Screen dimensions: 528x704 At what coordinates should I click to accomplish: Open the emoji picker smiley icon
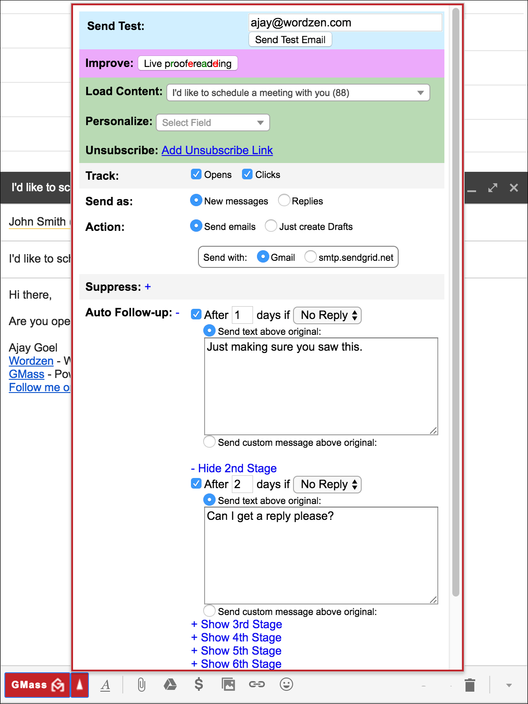(286, 684)
